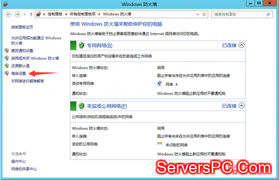Click the green shield by 专用网络
The width and height of the screenshot is (279, 180).
[x=81, y=45]
